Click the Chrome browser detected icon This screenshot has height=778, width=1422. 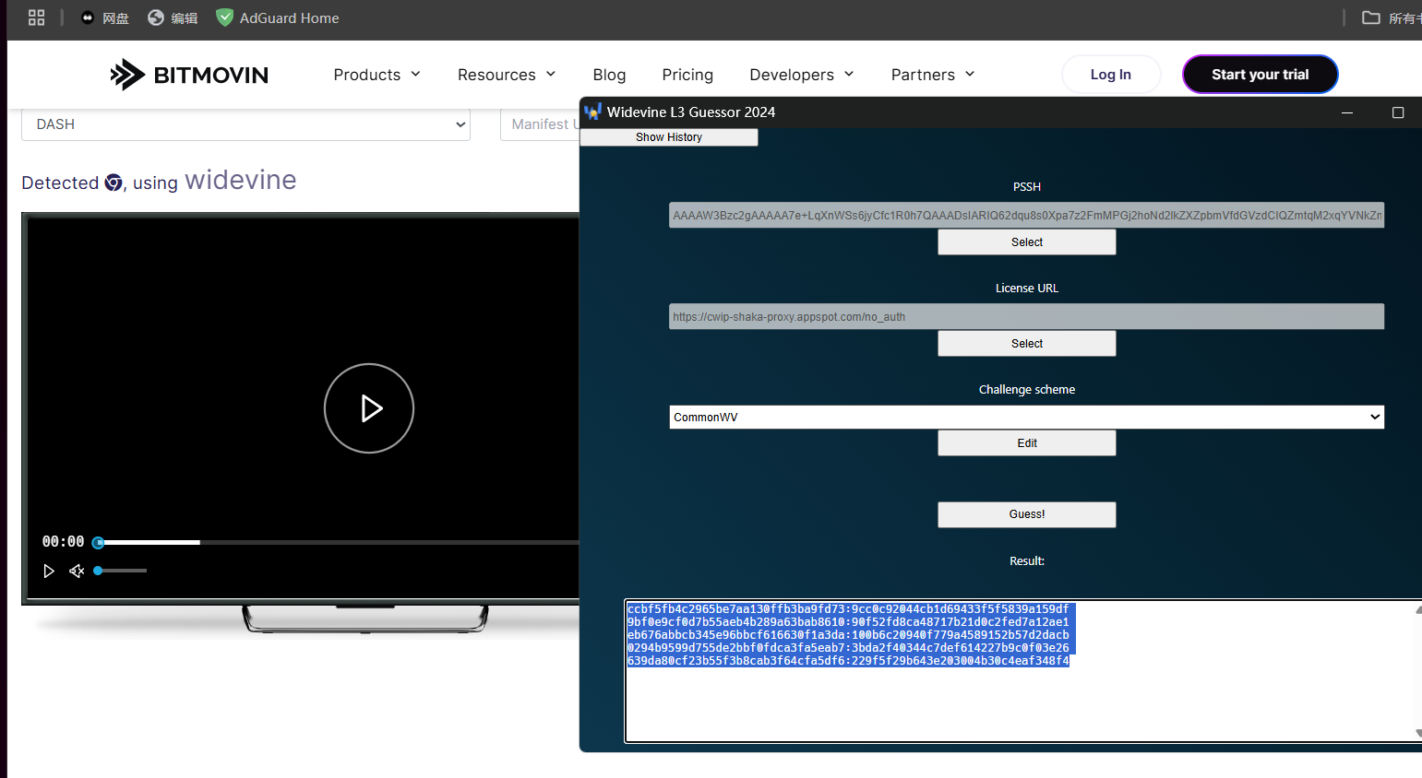[114, 183]
